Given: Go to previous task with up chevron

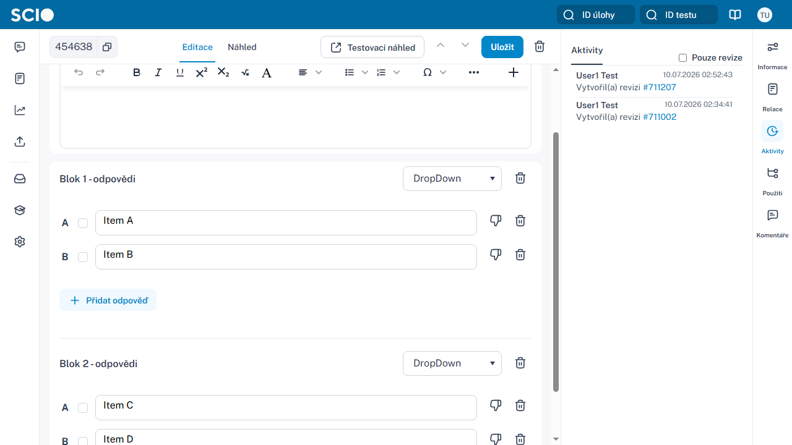Looking at the screenshot, I should [441, 45].
